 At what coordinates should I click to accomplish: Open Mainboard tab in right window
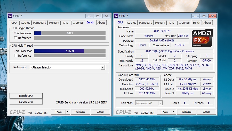tap(146, 23)
